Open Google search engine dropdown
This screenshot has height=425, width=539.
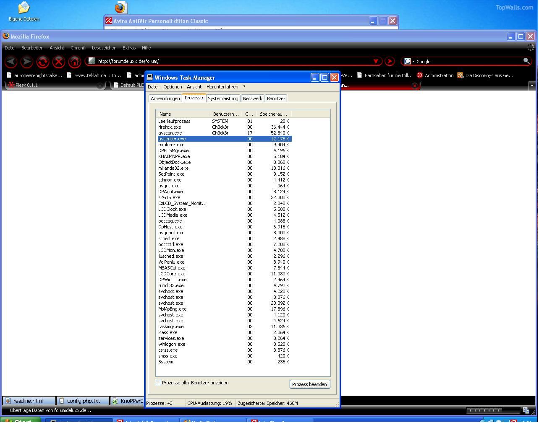(x=409, y=61)
